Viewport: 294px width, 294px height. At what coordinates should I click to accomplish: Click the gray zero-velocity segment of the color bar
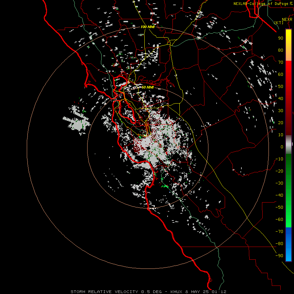[288, 145]
